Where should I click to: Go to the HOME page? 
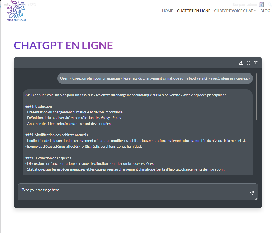pos(167,11)
